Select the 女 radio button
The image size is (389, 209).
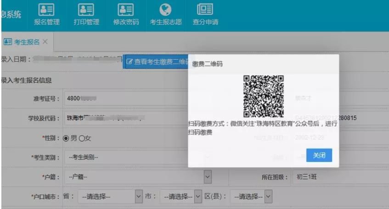[82, 138]
